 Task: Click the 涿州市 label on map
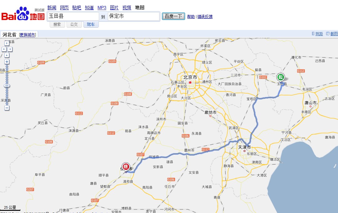[x=161, y=119]
